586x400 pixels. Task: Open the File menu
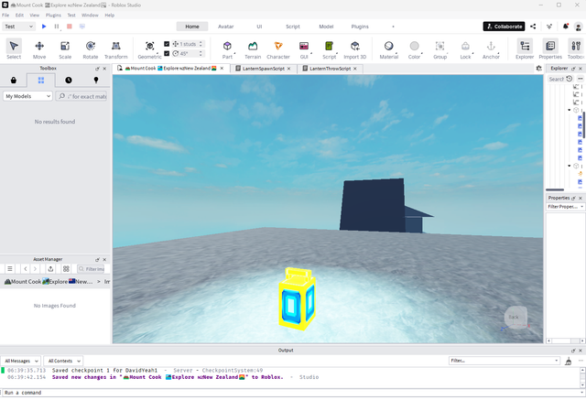click(5, 16)
